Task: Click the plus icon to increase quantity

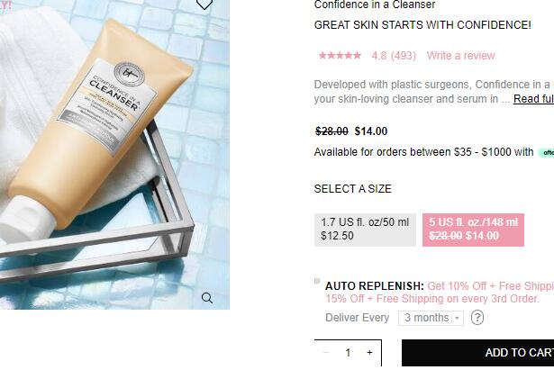Action: click(x=369, y=352)
